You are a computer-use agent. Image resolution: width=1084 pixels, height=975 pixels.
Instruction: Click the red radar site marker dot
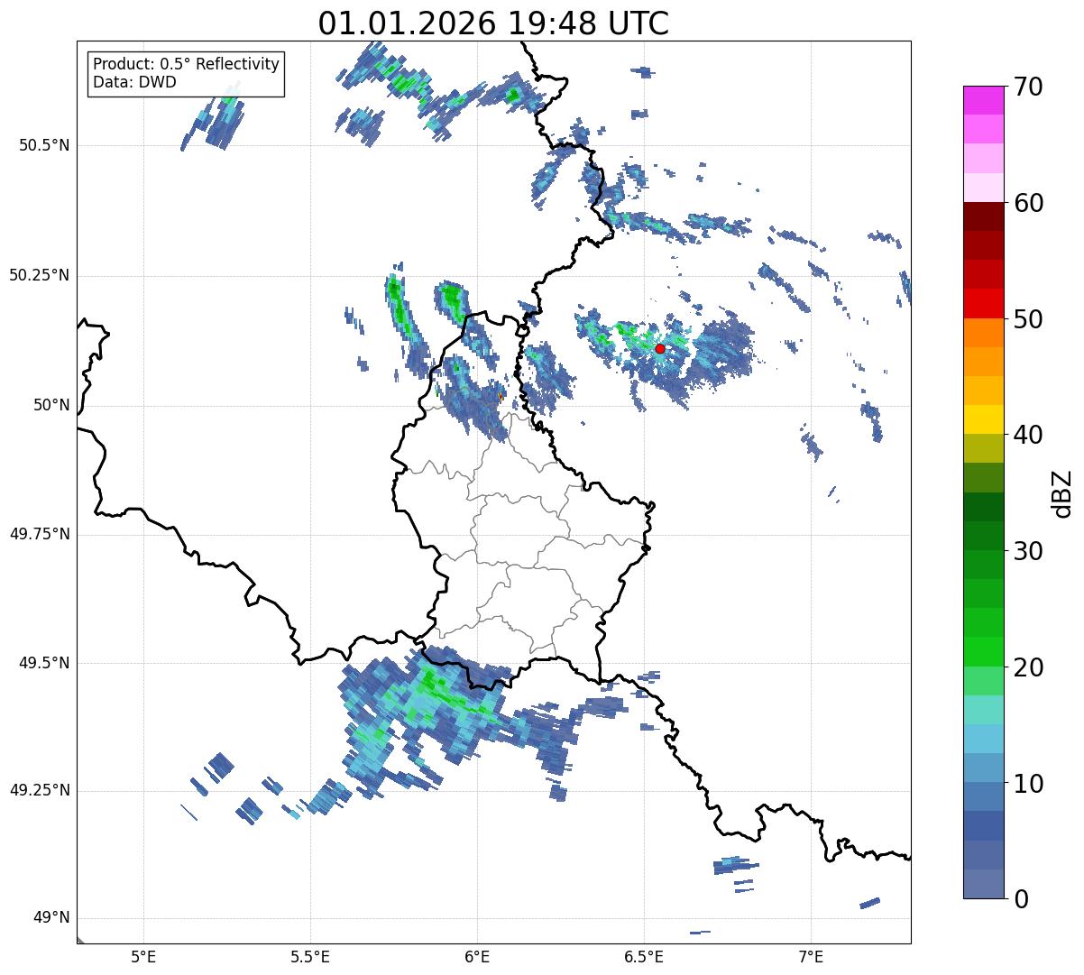tap(660, 348)
